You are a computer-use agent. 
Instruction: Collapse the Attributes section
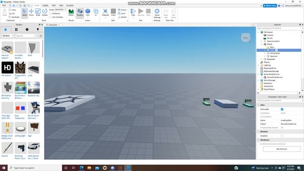[x=258, y=140]
